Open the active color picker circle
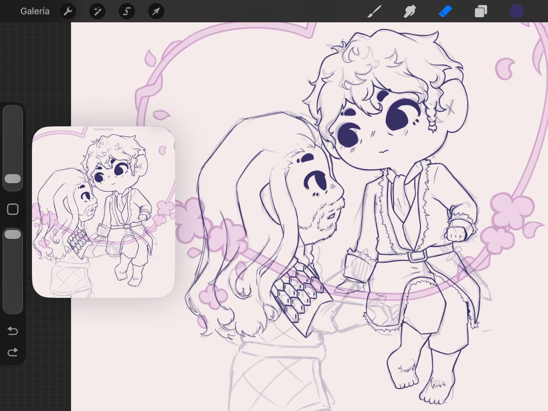Image resolution: width=548 pixels, height=411 pixels. (x=516, y=11)
